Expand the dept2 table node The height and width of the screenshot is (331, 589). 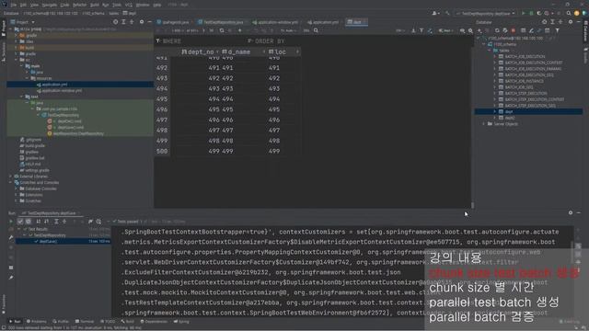(x=495, y=118)
